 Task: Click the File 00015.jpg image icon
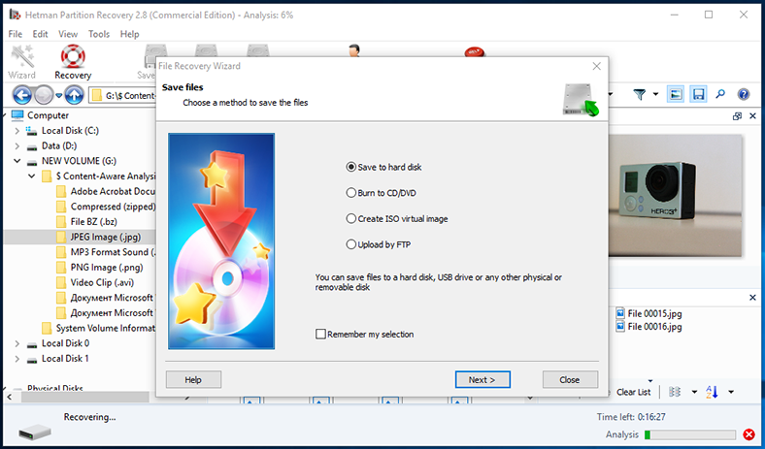click(620, 313)
